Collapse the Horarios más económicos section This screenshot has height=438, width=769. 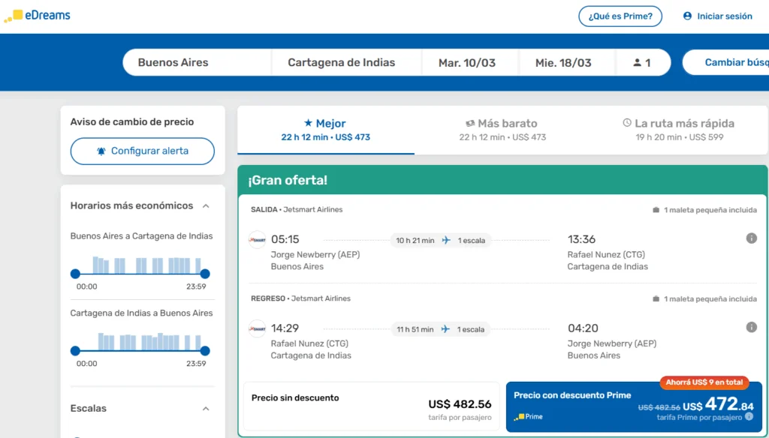(x=206, y=206)
